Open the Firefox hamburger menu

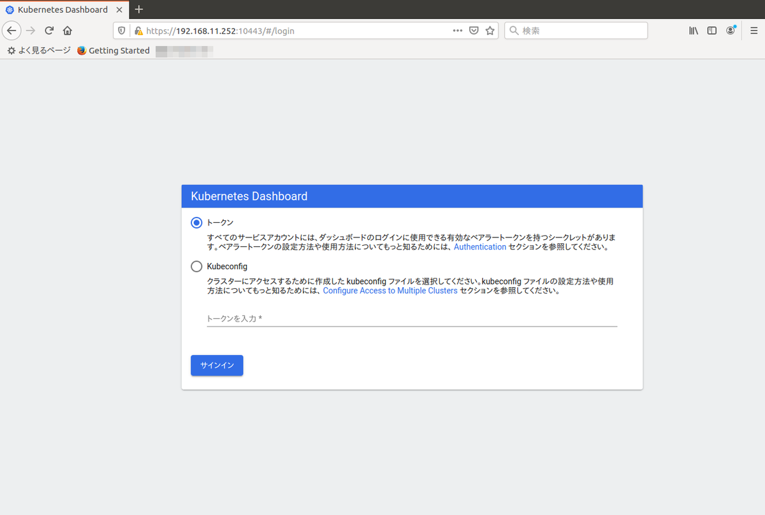tap(754, 31)
